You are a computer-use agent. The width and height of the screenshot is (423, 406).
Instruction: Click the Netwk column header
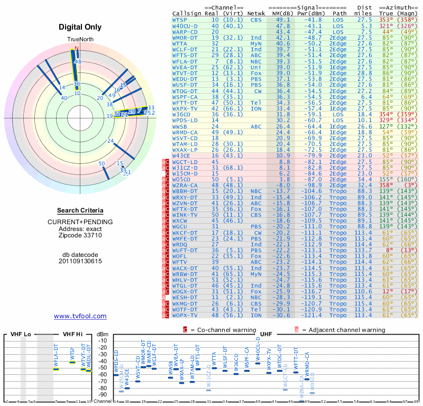(256, 14)
